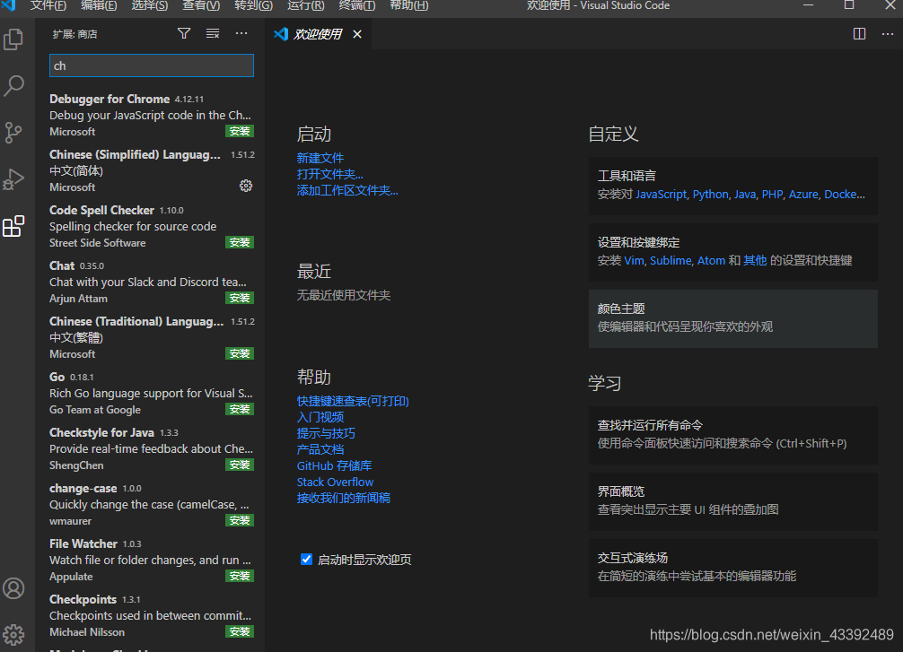The width and height of the screenshot is (903, 652).
Task: Open the 查看(V) menu
Action: point(201,5)
